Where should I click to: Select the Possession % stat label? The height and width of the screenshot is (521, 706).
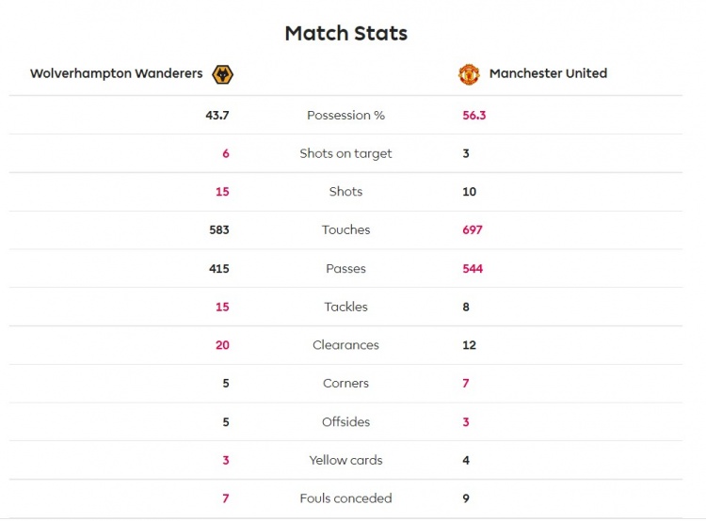(345, 116)
